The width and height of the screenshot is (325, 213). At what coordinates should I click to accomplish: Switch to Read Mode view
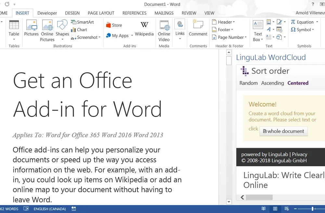point(264,209)
